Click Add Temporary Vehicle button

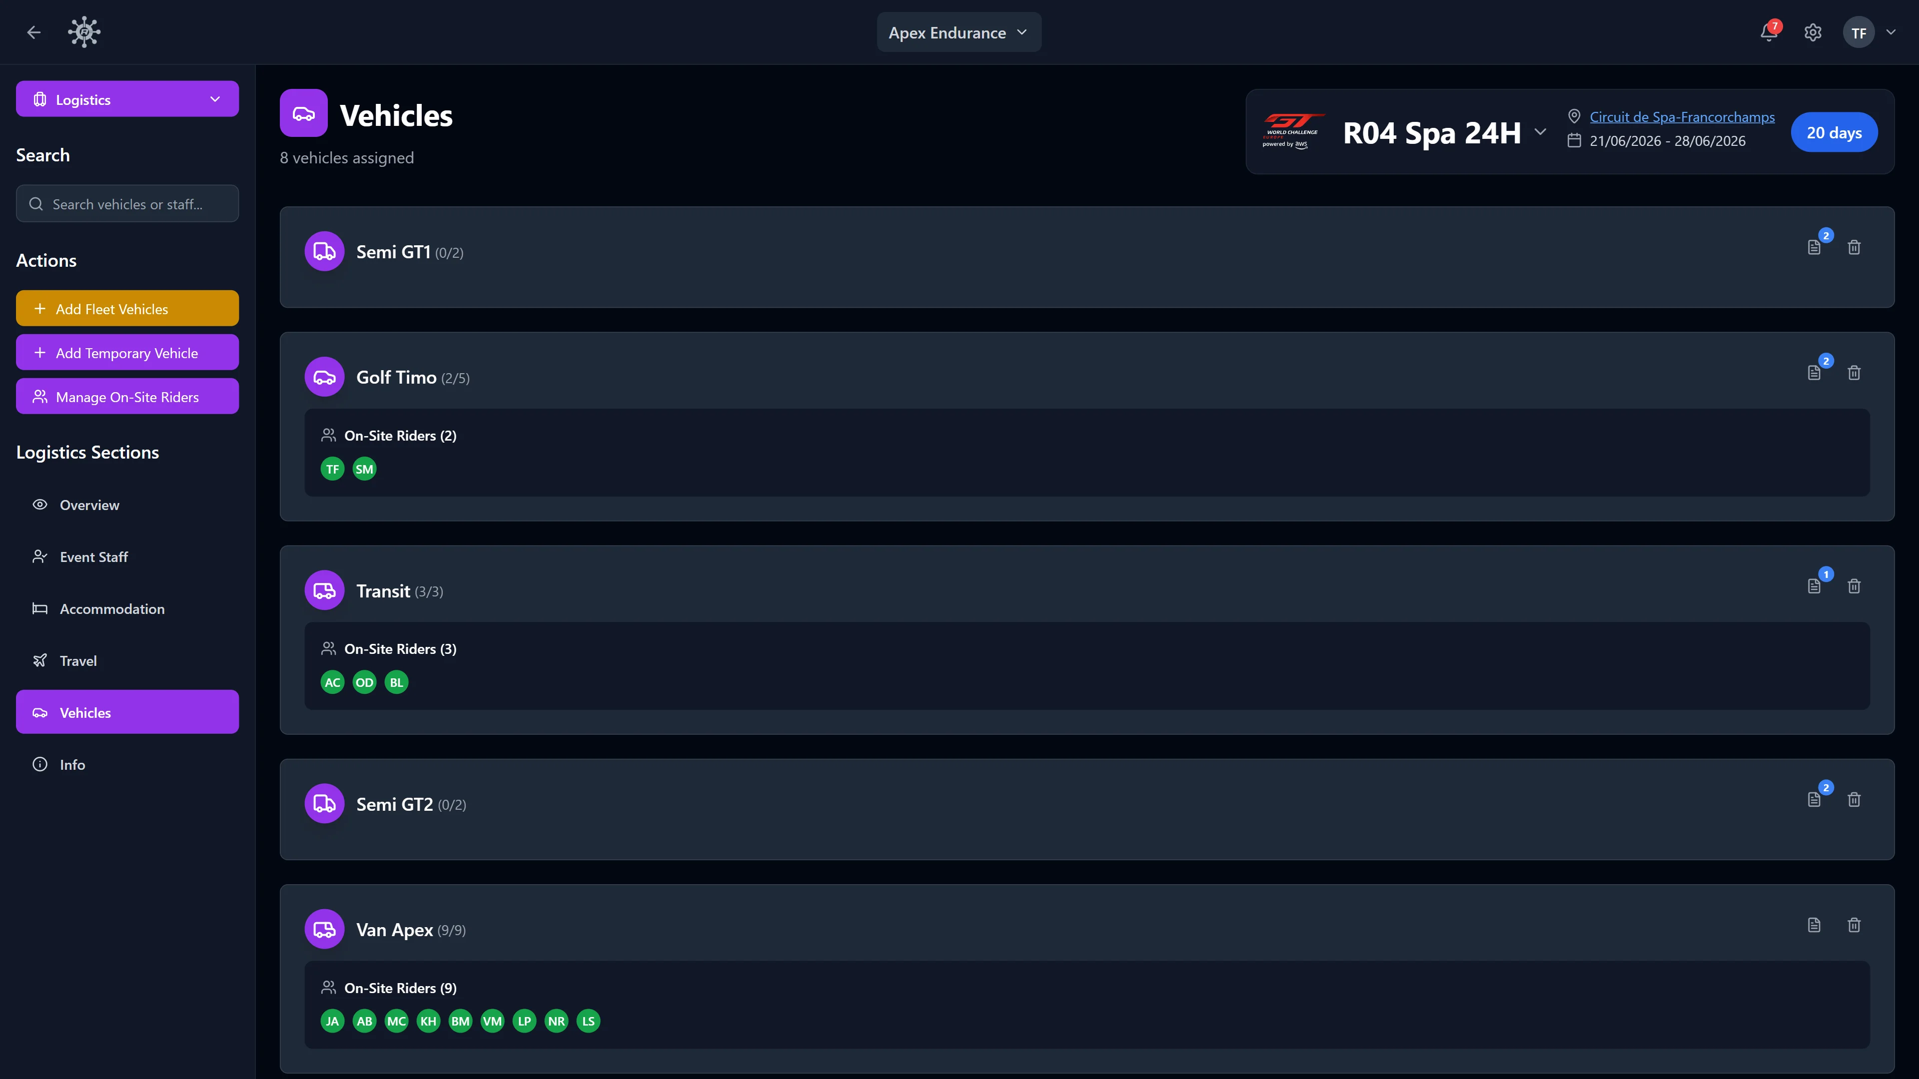point(127,352)
